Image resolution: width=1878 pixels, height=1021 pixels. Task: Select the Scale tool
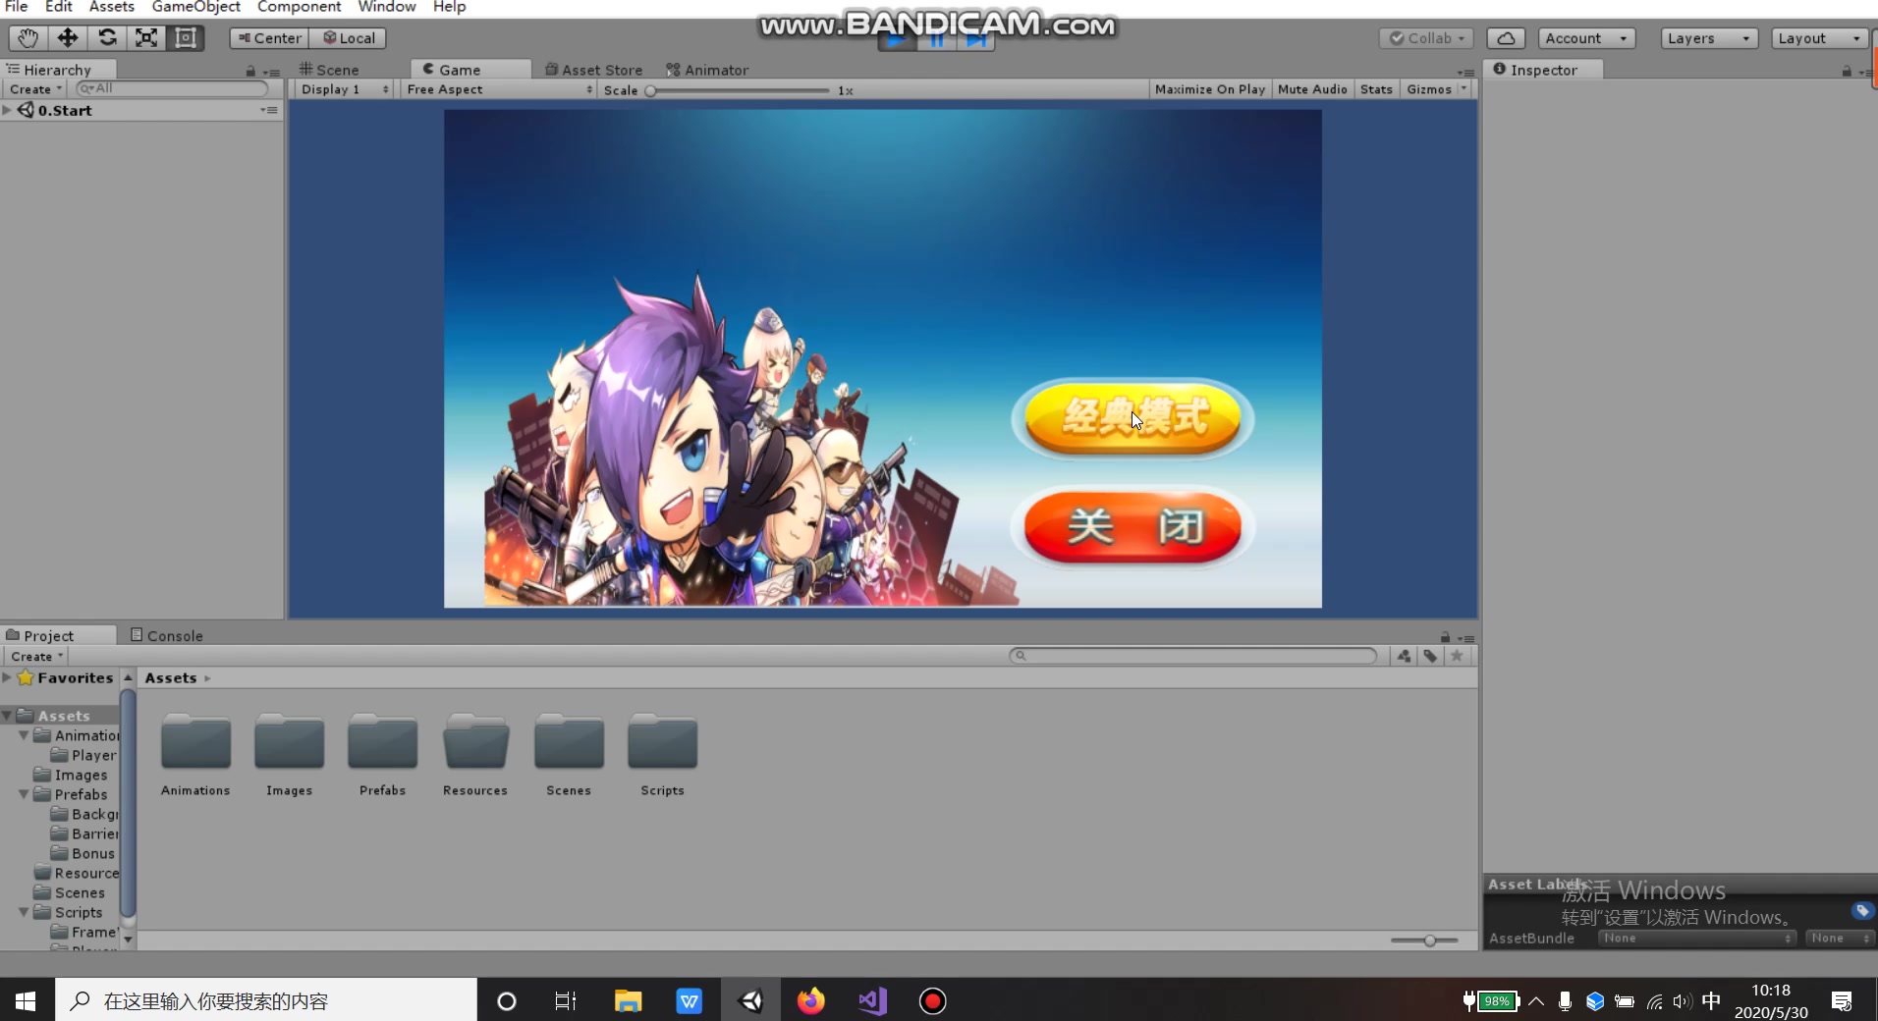tap(145, 37)
